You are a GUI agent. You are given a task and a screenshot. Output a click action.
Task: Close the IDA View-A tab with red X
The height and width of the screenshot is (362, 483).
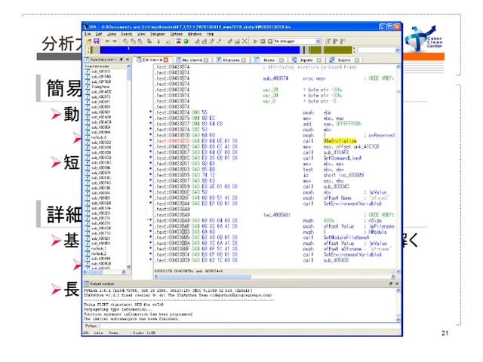coord(166,60)
